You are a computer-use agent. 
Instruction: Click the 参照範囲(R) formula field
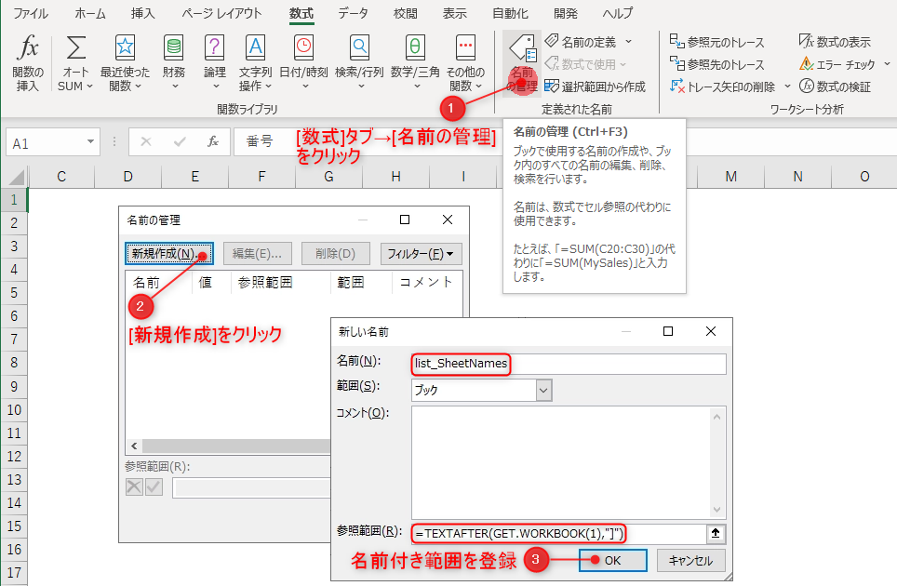click(559, 533)
